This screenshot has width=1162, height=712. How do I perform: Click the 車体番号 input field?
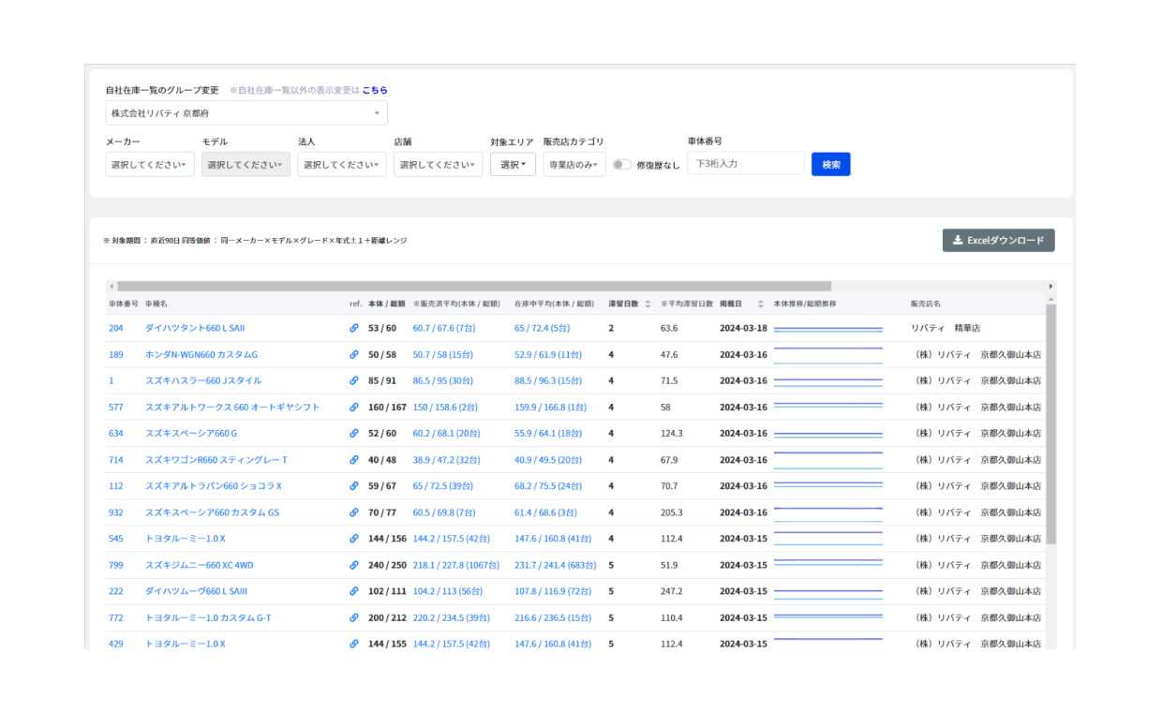[746, 164]
